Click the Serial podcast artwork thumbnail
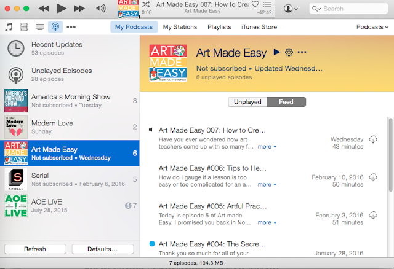Viewport: 394px width, 269px height. (16, 179)
